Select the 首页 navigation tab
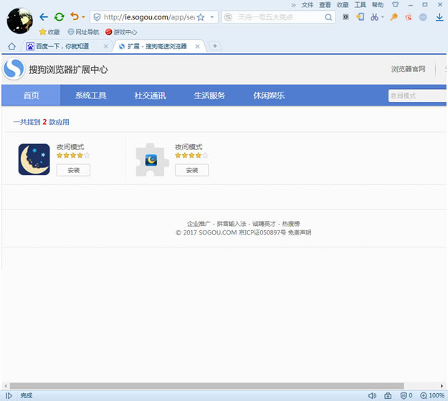448x401 pixels. pos(31,95)
